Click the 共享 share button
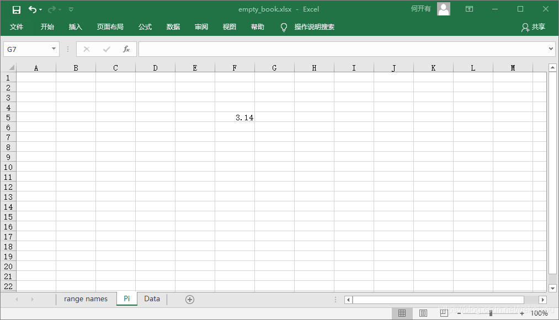 tap(533, 26)
